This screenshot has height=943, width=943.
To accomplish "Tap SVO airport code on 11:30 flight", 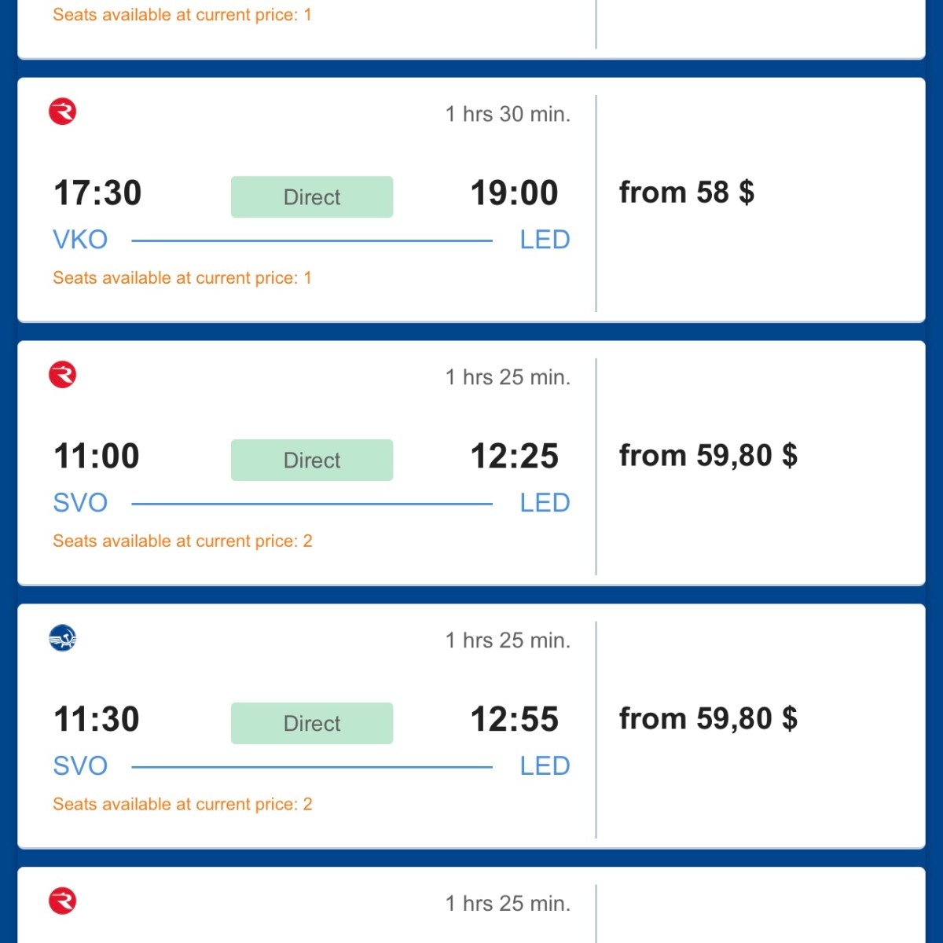I will pyautogui.click(x=80, y=766).
